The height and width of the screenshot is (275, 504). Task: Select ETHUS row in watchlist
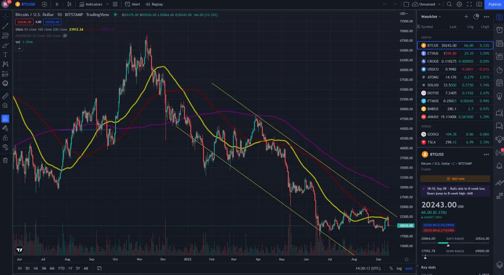(x=455, y=53)
